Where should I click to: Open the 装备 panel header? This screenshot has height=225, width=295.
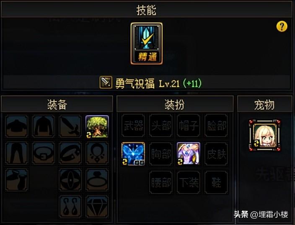click(x=57, y=104)
